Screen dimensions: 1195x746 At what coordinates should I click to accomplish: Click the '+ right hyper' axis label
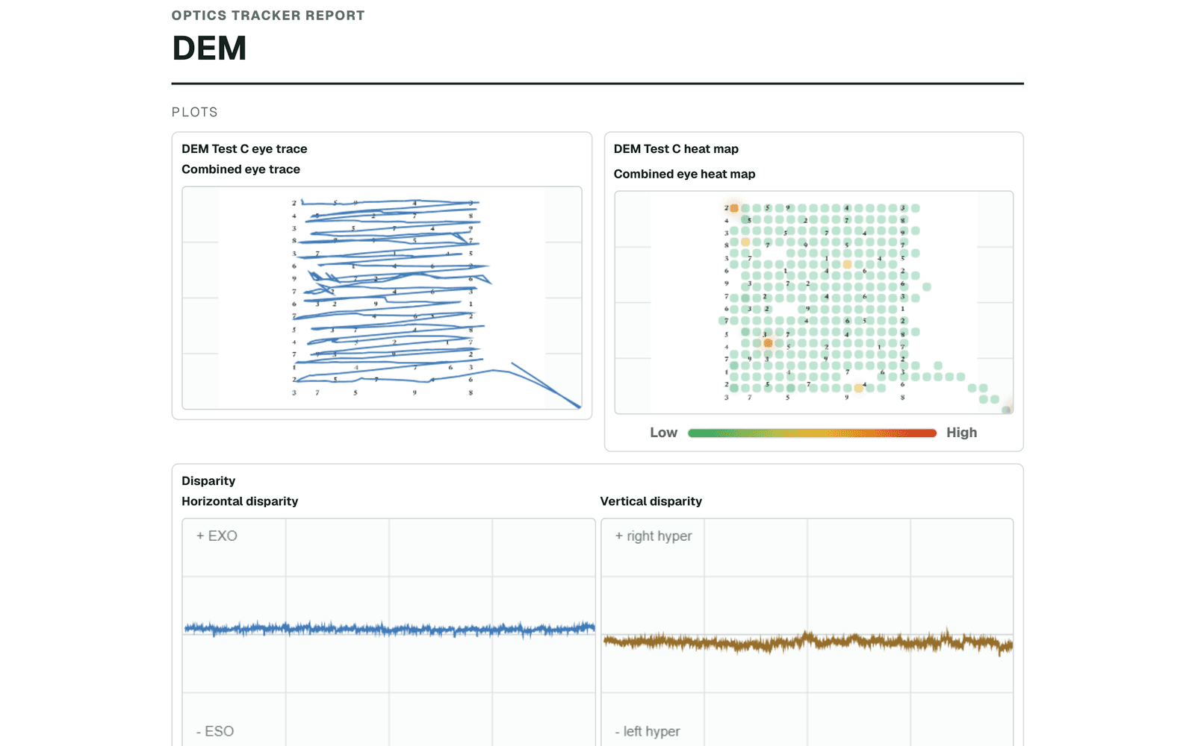[654, 536]
